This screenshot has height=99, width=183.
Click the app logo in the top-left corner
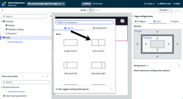tap(4, 4)
